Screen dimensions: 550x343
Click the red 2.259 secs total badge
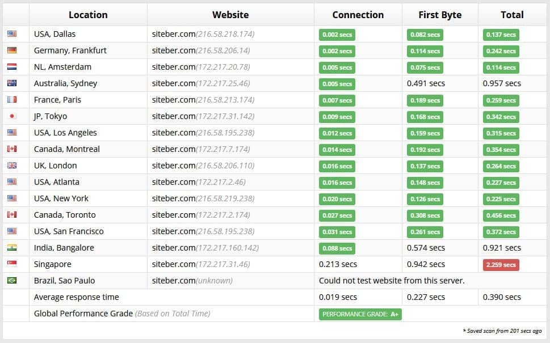[501, 265]
